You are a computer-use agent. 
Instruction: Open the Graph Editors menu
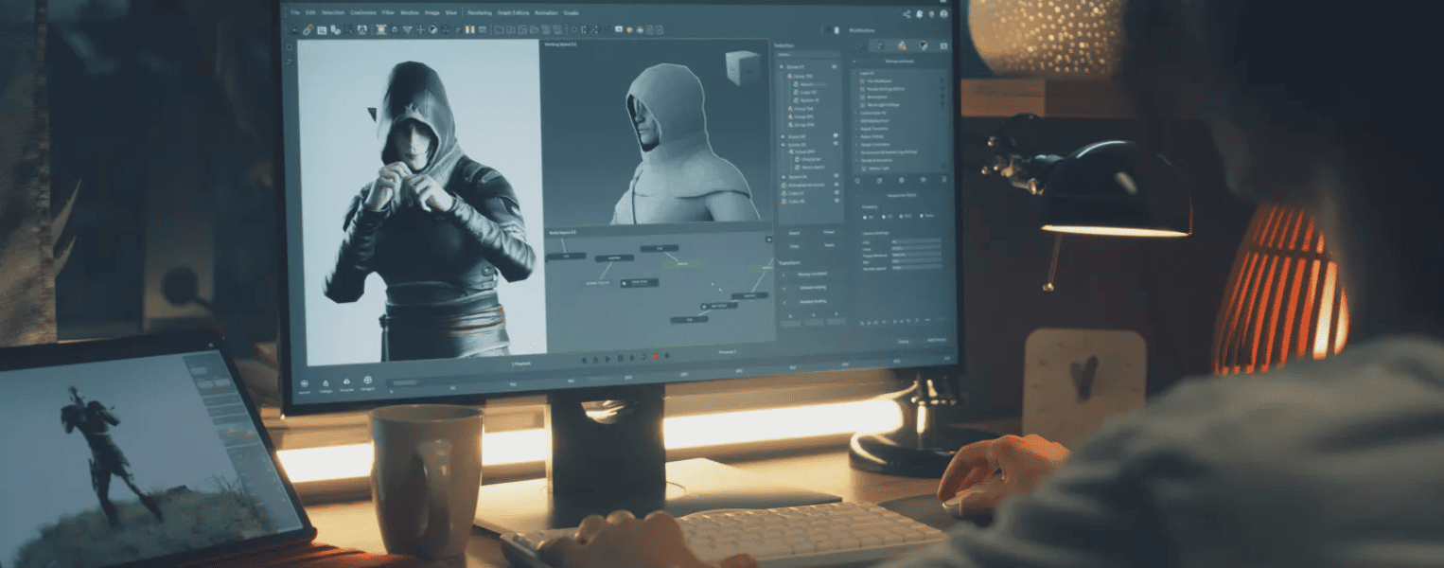coord(514,13)
